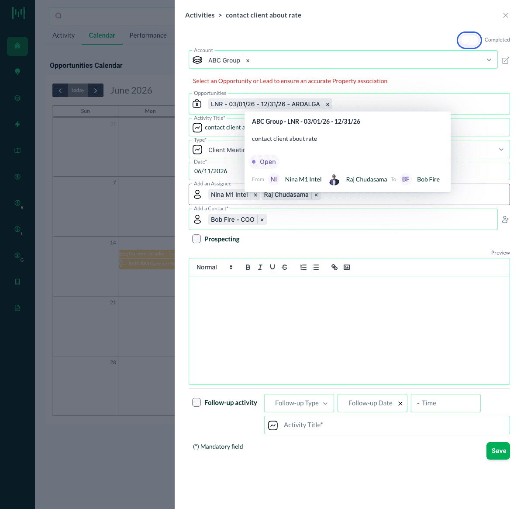The image size is (524, 509).
Task: Enable the Follow-up activity checkbox
Action: (x=196, y=402)
